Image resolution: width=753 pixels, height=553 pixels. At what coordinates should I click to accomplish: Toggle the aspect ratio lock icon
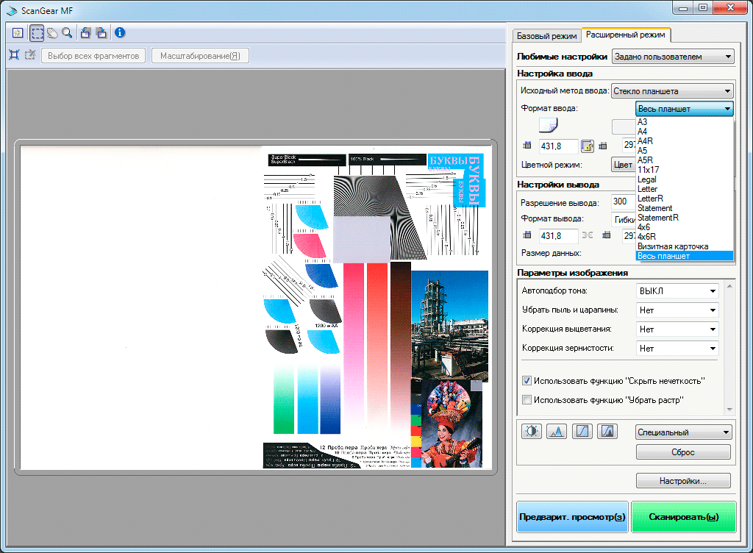pyautogui.click(x=588, y=146)
